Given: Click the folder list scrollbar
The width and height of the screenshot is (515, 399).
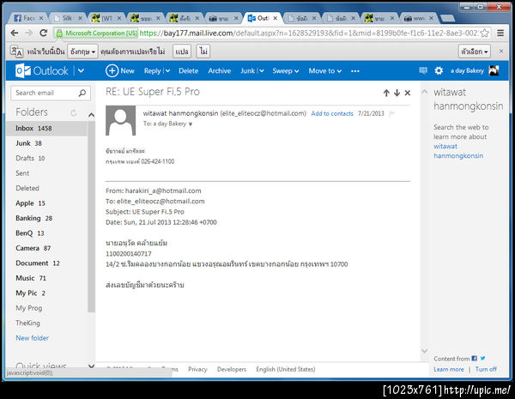Looking at the screenshot, I should point(91,217).
